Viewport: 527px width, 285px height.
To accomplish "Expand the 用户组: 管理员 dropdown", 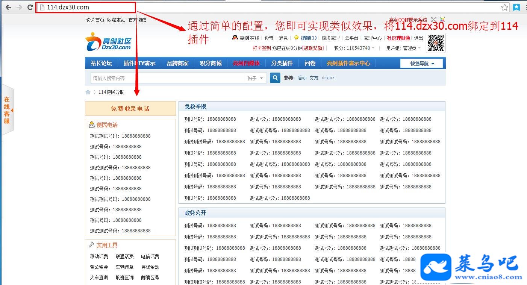I will pyautogui.click(x=404, y=48).
